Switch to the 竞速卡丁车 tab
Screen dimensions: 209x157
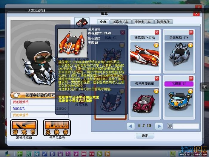pyautogui.click(x=143, y=22)
